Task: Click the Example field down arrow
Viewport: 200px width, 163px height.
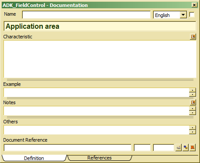Action: click(x=193, y=95)
